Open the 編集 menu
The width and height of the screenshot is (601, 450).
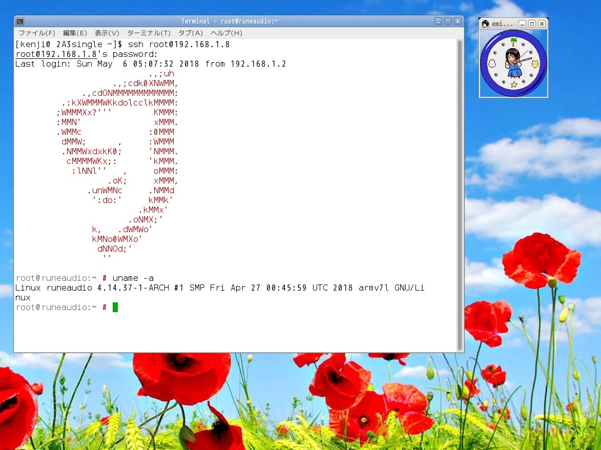tap(75, 33)
